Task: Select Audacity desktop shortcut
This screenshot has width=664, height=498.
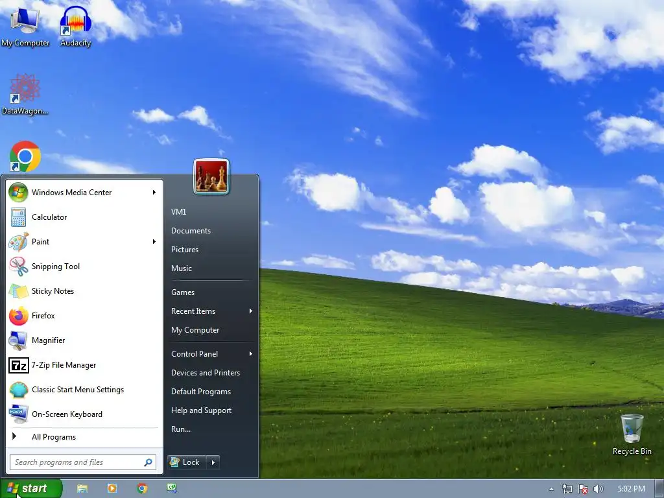Action: (75, 27)
